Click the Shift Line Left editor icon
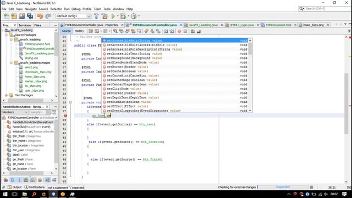The image size is (352, 198). 166,31
